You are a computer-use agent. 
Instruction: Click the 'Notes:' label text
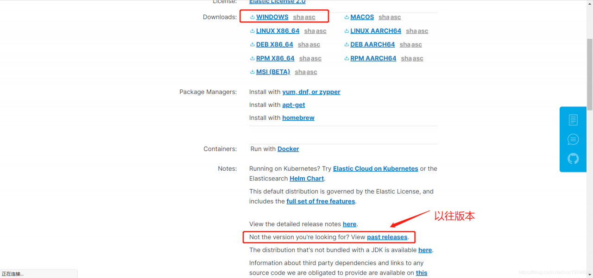pyautogui.click(x=227, y=169)
